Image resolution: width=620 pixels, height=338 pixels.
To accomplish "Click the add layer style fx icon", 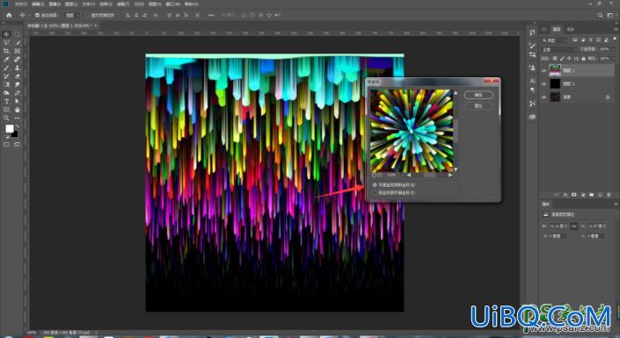I will coord(565,195).
